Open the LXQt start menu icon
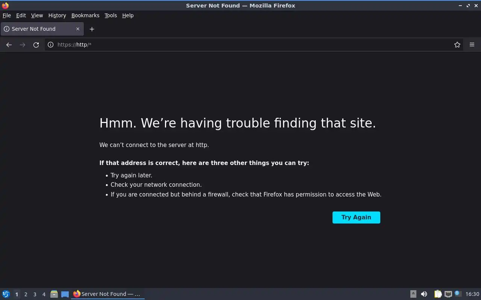 click(6, 294)
